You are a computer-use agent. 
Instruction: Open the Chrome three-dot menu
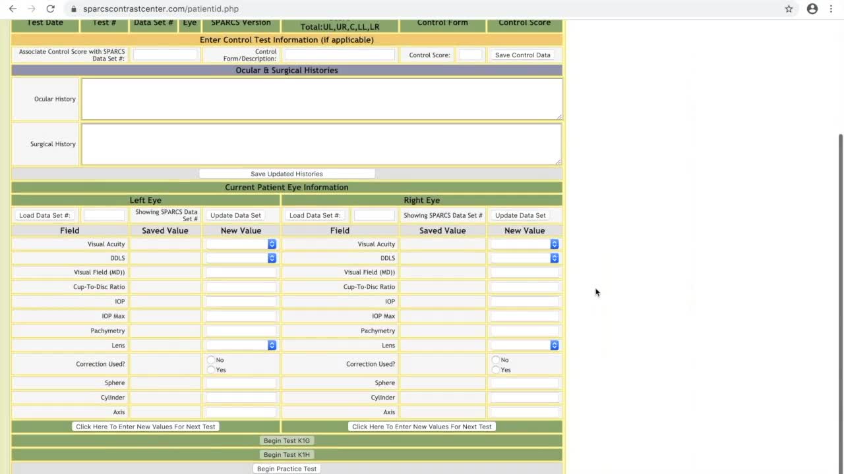[x=831, y=9]
